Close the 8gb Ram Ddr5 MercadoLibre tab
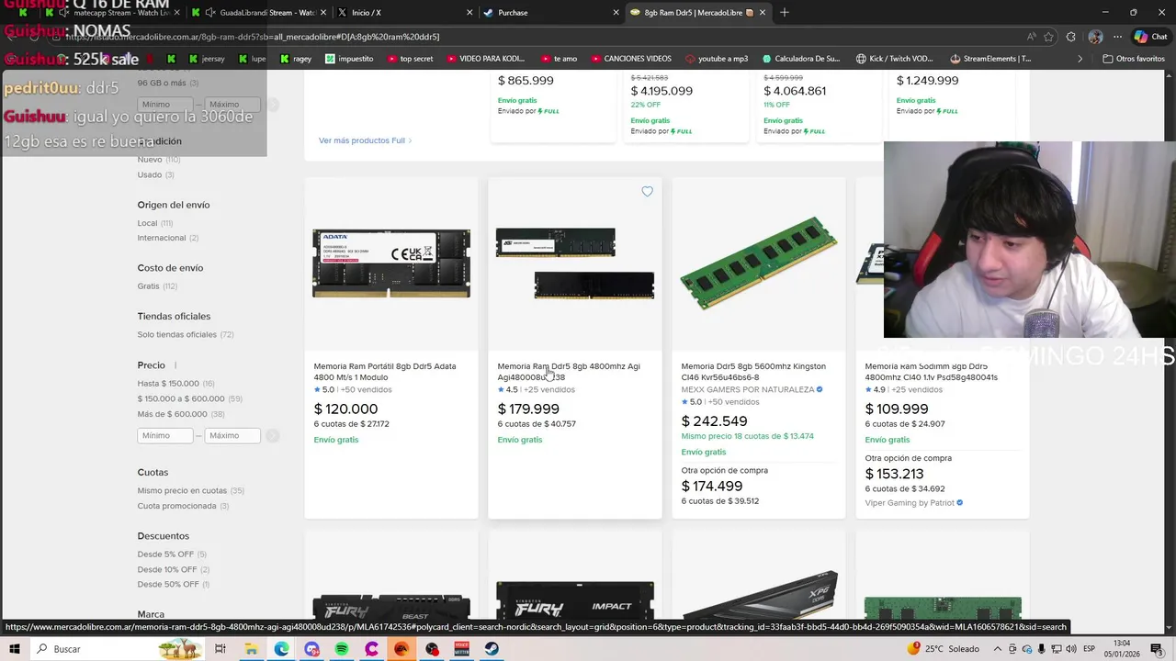This screenshot has width=1176, height=661. click(x=762, y=13)
